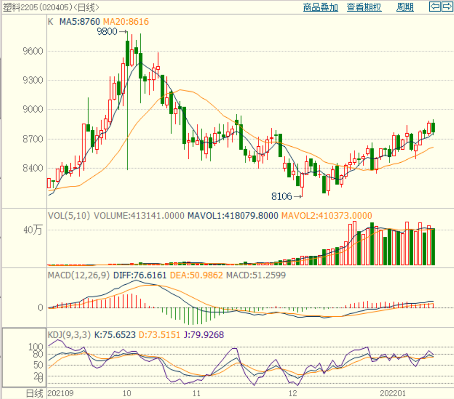Click the 8106 low price marker
Screen dimensions: 454x399
(x=281, y=196)
